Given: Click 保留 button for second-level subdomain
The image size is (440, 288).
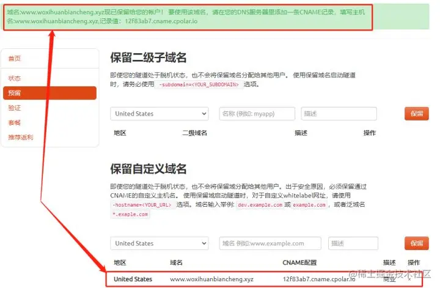Looking at the screenshot, I should pos(417,114).
